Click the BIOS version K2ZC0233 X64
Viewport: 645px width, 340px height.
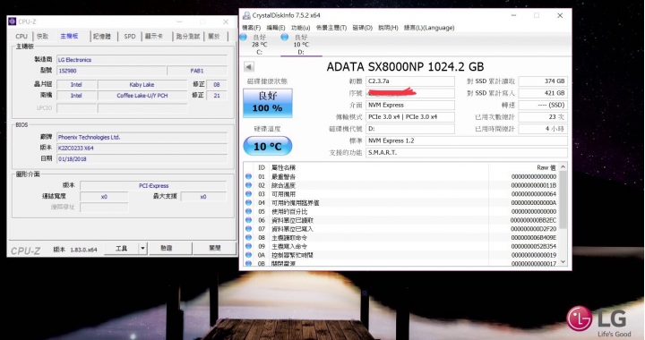click(142, 149)
